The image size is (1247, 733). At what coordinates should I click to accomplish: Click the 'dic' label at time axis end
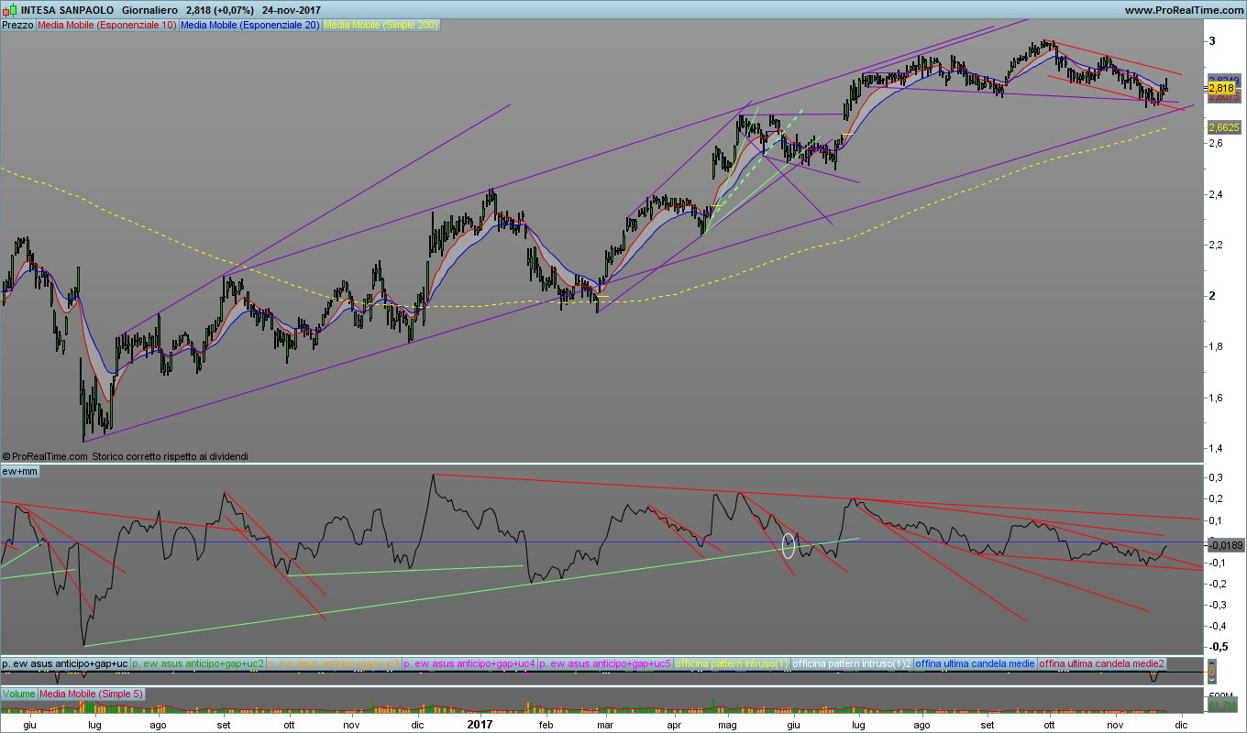[1183, 724]
